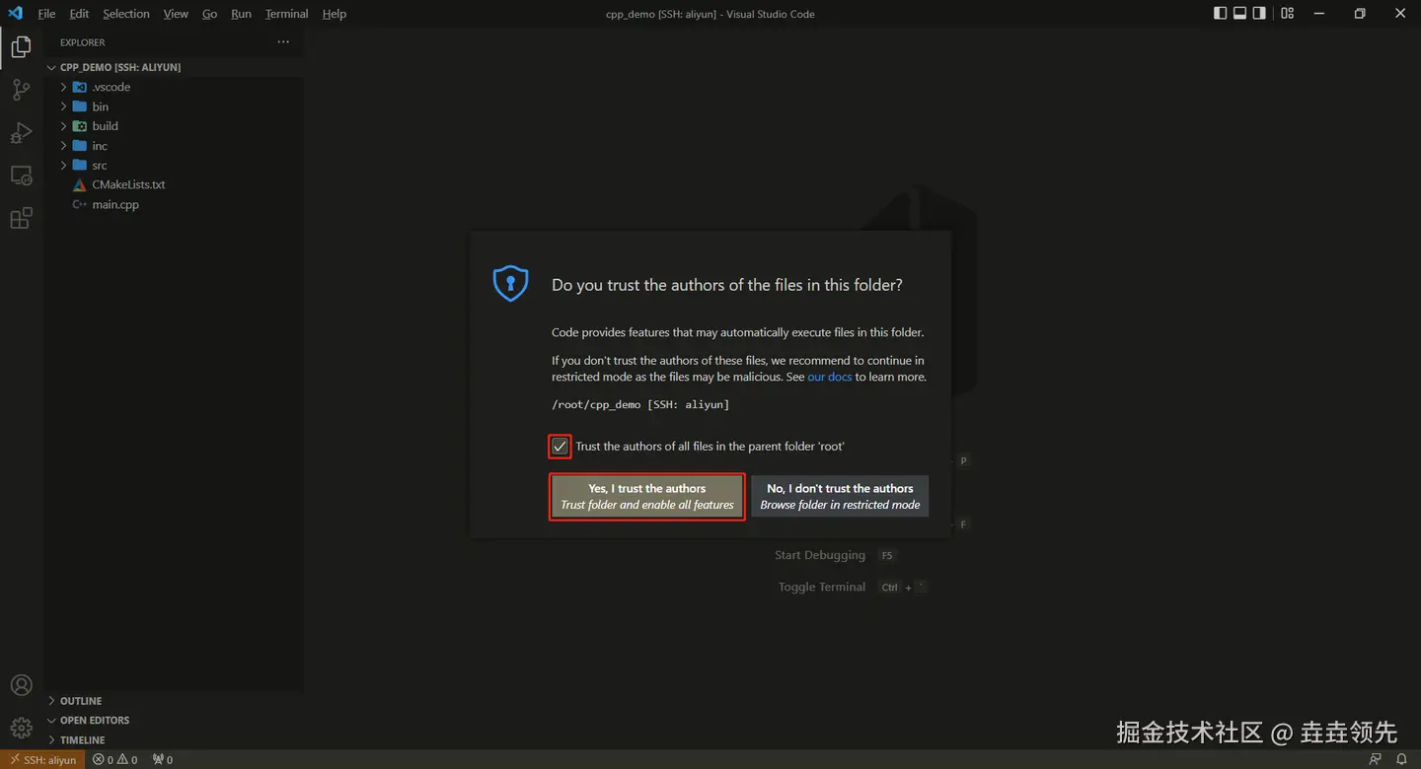Open the Terminal menu
1421x769 pixels.
pos(286,14)
